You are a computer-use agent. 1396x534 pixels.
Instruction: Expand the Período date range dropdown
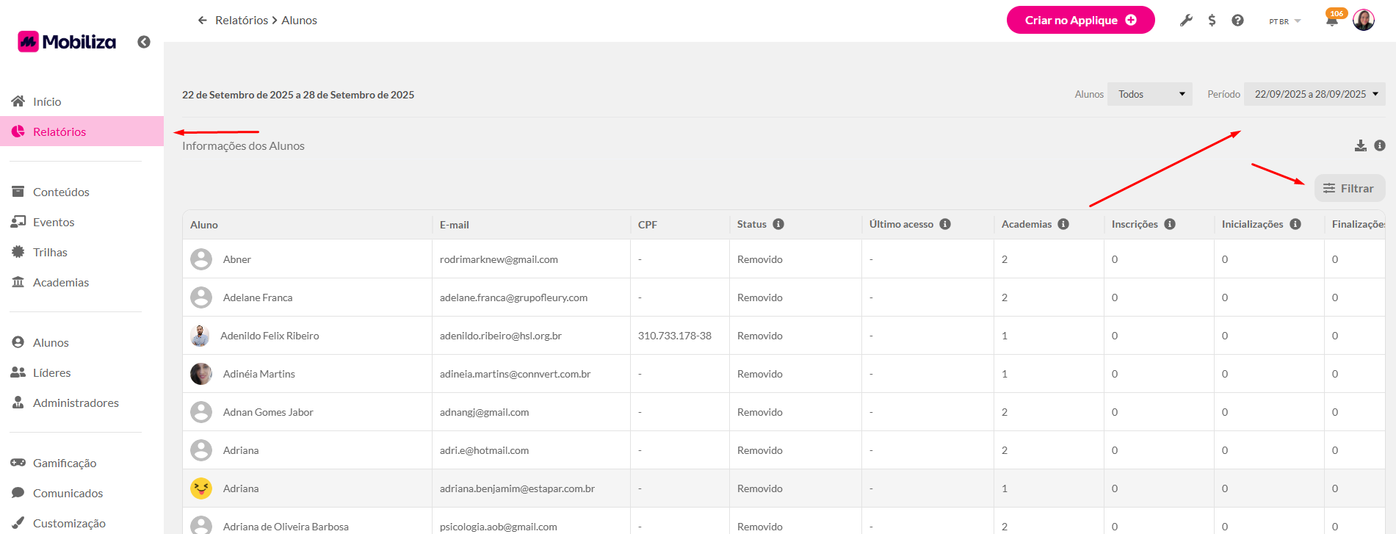pos(1314,94)
